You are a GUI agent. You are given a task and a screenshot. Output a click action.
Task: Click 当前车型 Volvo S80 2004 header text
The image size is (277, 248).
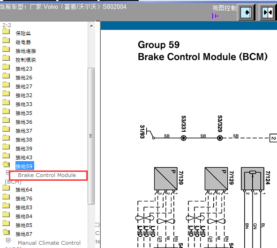63,7
